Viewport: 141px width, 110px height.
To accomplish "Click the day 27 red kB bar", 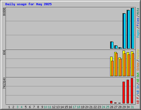I will coord(115,103).
